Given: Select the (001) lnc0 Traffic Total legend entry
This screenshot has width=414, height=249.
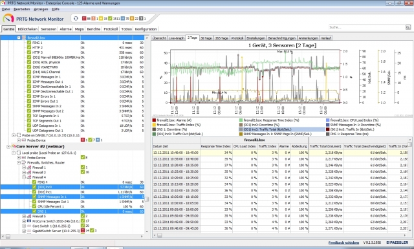Looking at the screenshot, I should (282, 129).
